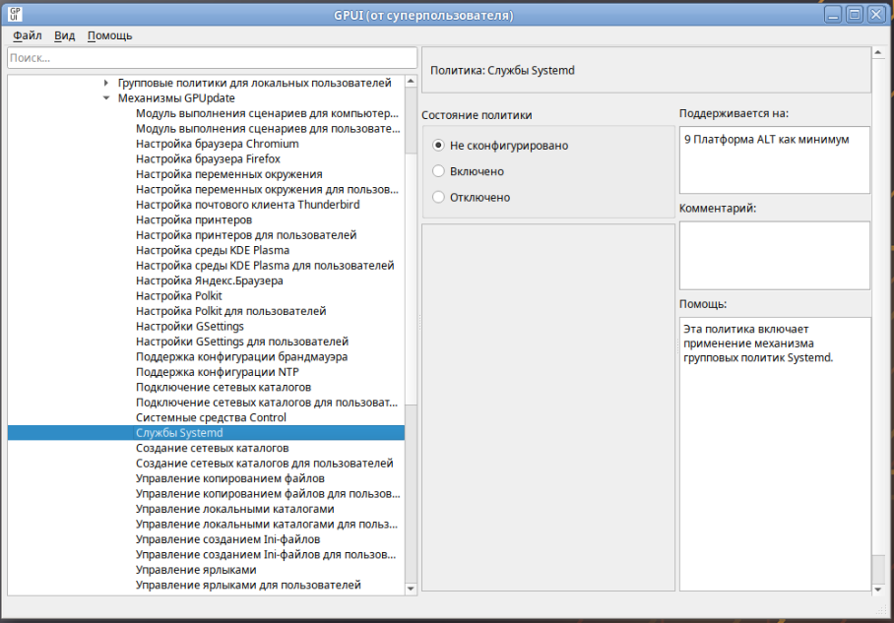Select Настройка почтового клиента Thunderbird

[x=248, y=205]
